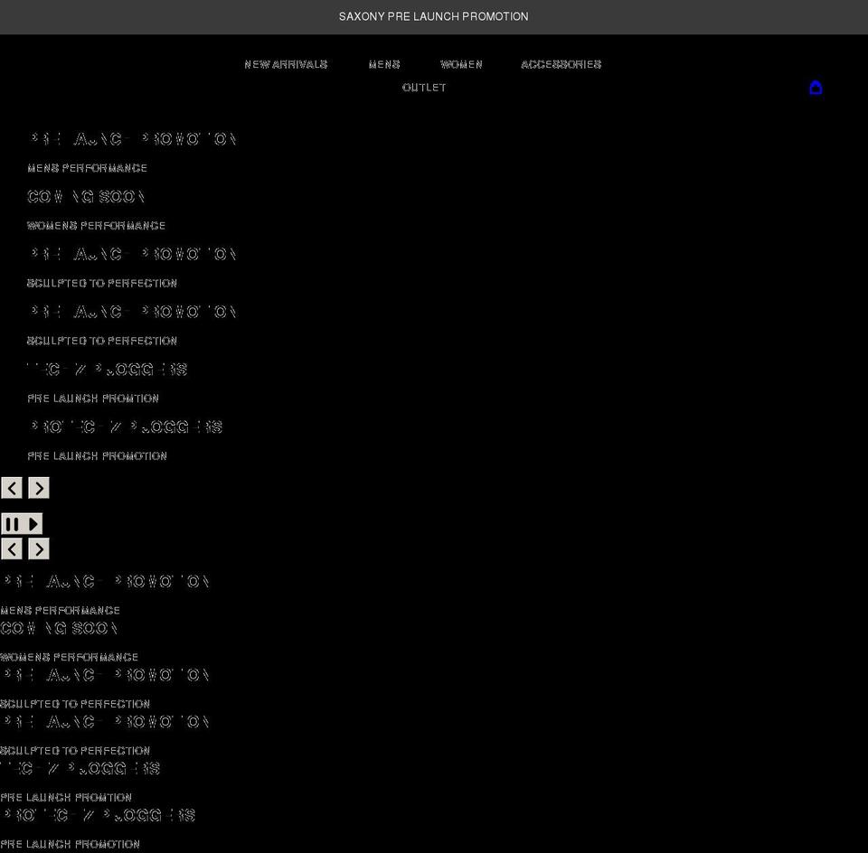
Task: Select WOMENS PERFORMANCE text below the slider controls
Action: (70, 657)
